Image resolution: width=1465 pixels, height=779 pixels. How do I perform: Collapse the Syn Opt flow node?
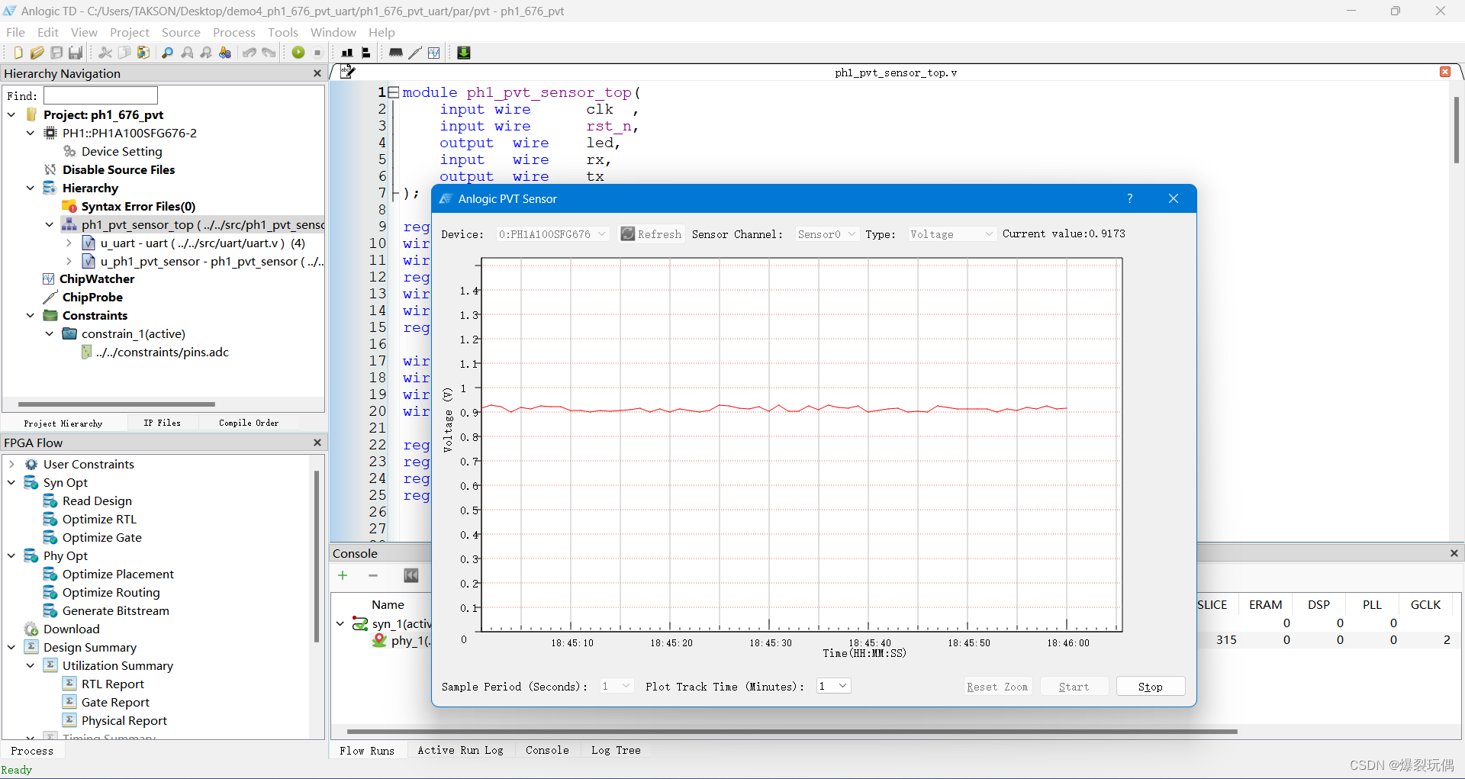pyautogui.click(x=11, y=482)
